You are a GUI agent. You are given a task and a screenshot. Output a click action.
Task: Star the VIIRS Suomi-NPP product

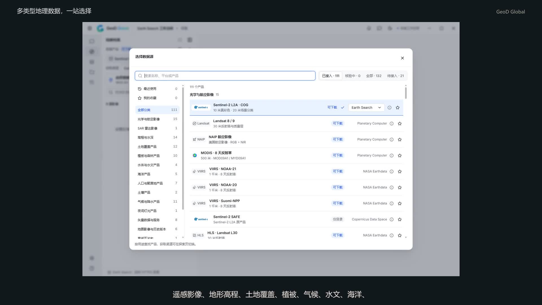(x=399, y=203)
